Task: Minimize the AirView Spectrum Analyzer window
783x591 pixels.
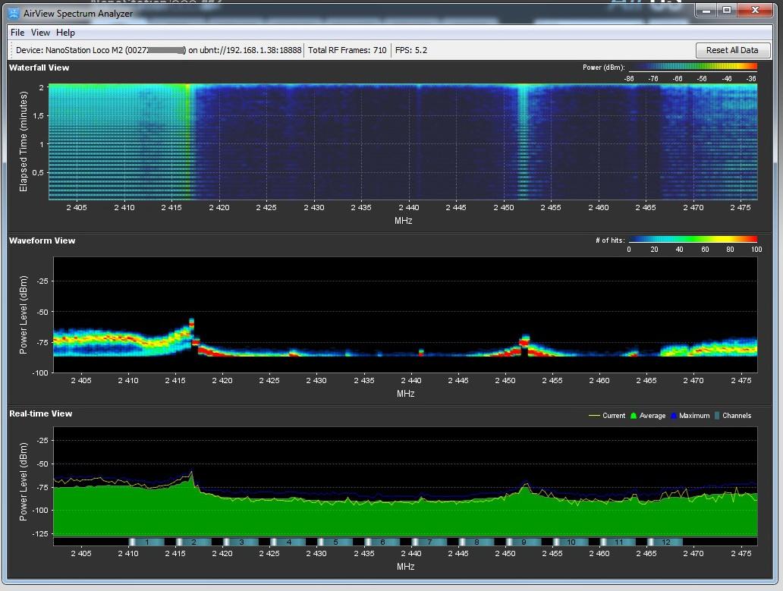Action: 707,11
